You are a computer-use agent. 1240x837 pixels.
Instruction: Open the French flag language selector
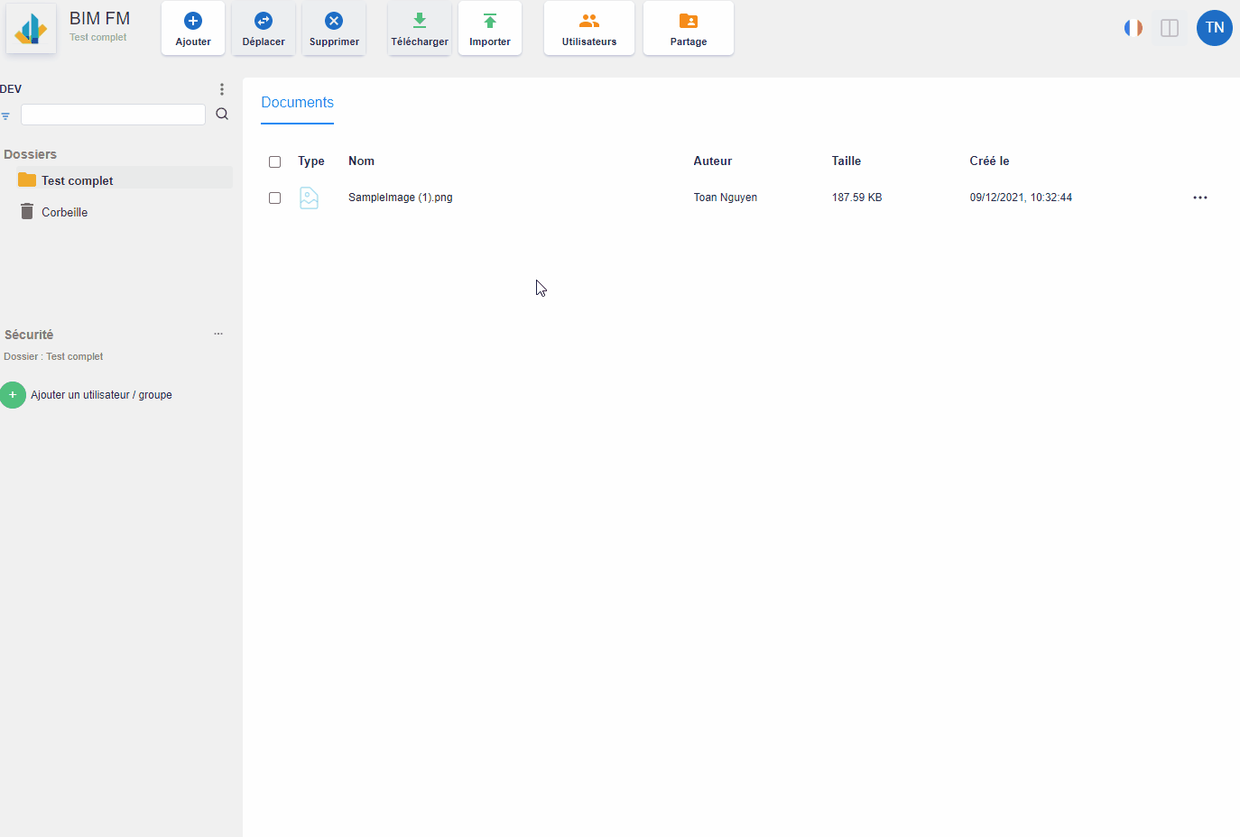coord(1134,28)
